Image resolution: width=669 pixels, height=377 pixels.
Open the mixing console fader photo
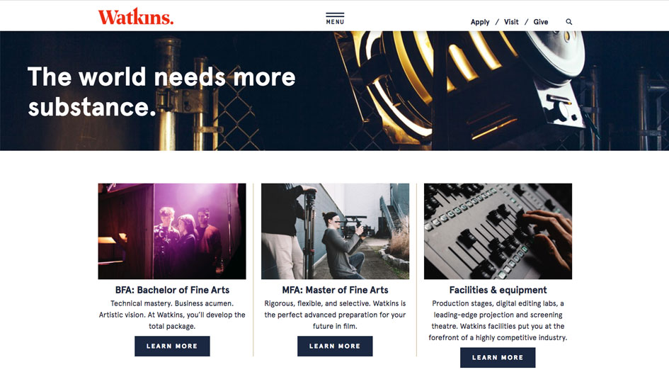click(498, 232)
